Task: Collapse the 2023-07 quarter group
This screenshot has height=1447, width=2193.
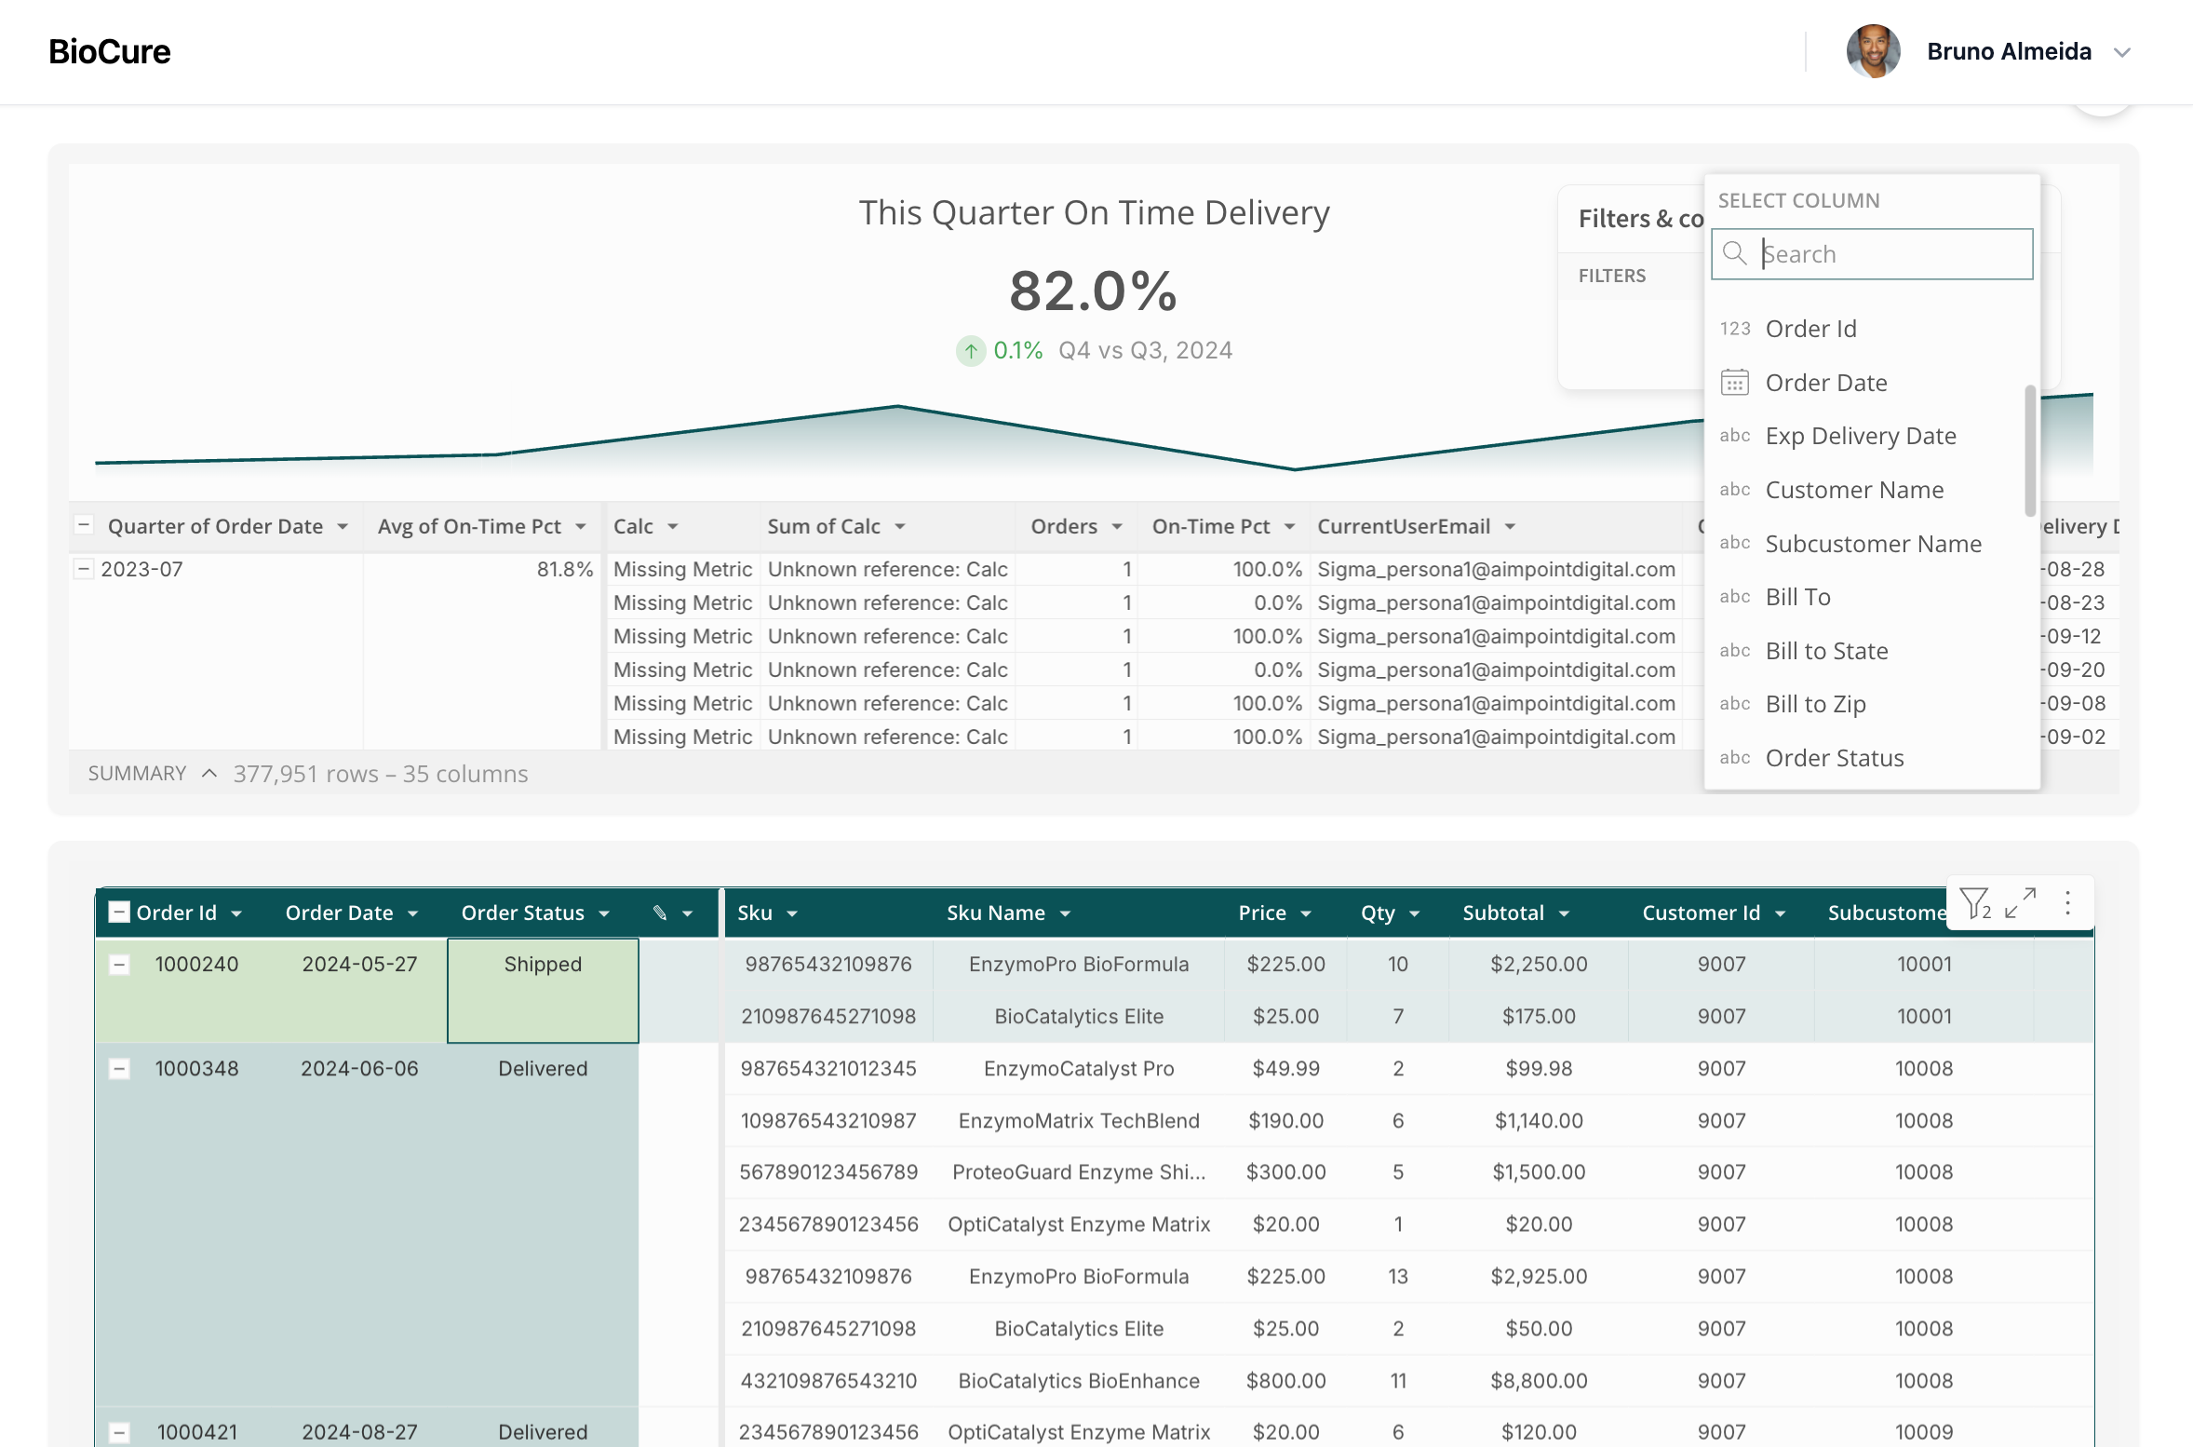Action: click(x=84, y=568)
